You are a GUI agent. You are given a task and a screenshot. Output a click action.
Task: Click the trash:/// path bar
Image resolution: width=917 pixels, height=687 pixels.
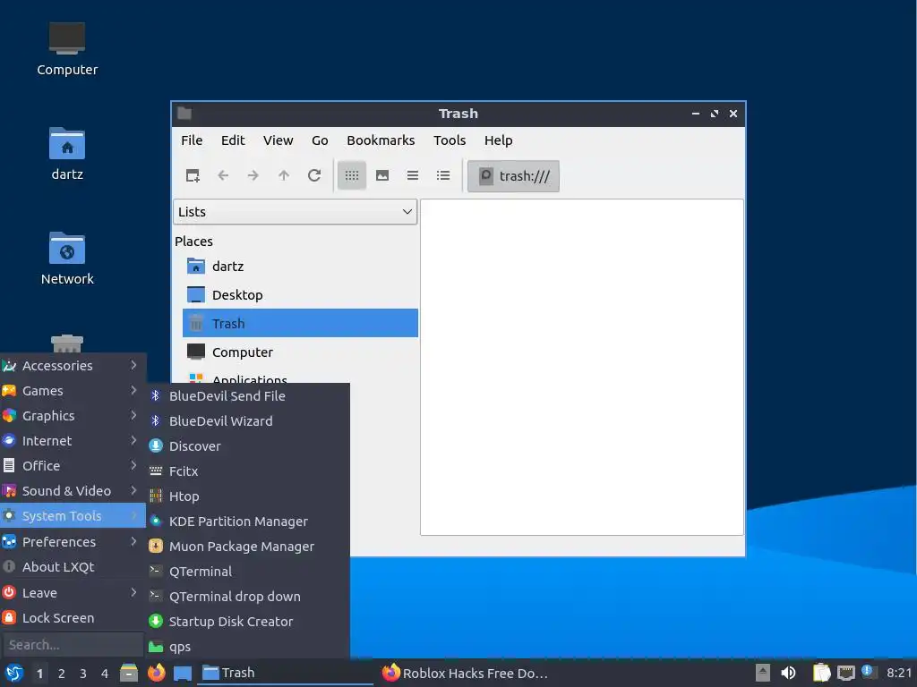pyautogui.click(x=513, y=176)
